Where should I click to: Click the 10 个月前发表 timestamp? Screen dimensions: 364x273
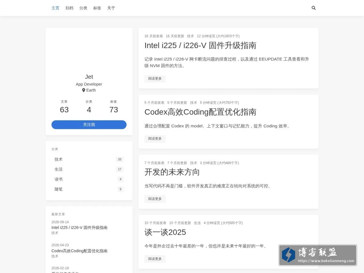(155, 223)
